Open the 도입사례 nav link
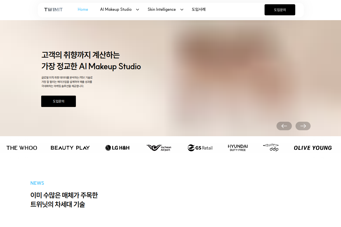The height and width of the screenshot is (227, 341). pos(199,10)
